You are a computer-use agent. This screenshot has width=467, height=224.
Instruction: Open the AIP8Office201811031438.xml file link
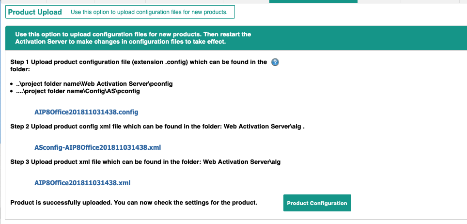coord(82,183)
